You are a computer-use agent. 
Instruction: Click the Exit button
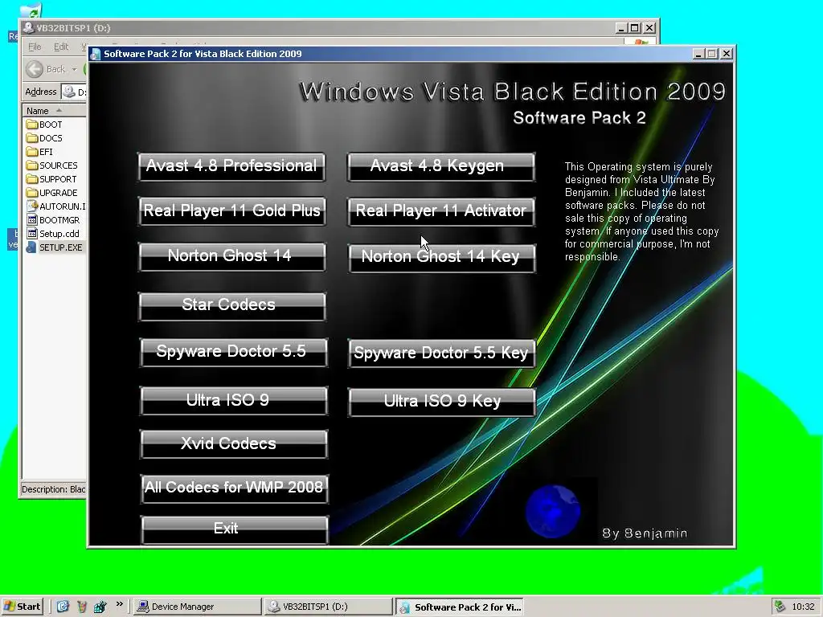[x=234, y=530]
